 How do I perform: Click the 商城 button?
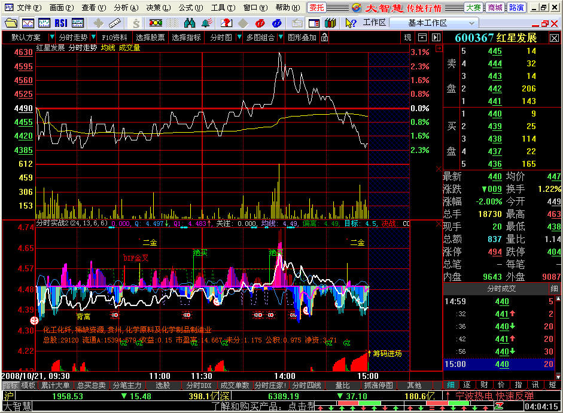(495, 8)
